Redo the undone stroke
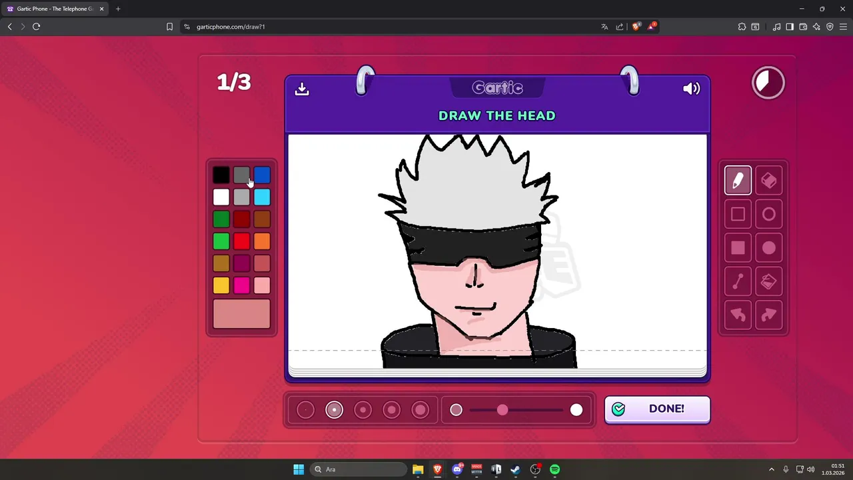This screenshot has height=480, width=853. pyautogui.click(x=768, y=315)
